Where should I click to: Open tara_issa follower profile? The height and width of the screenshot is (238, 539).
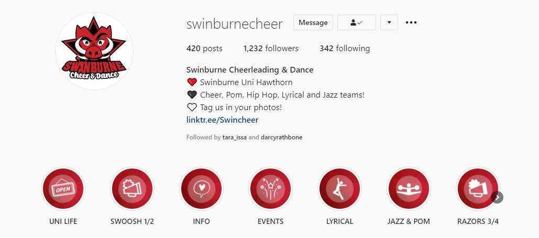click(235, 137)
